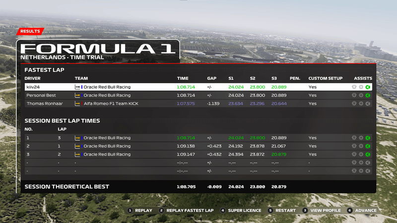The image size is (397, 223).
Task: Click the wheel-shaped assist icon in kiiv24 row
Action: 354,87
